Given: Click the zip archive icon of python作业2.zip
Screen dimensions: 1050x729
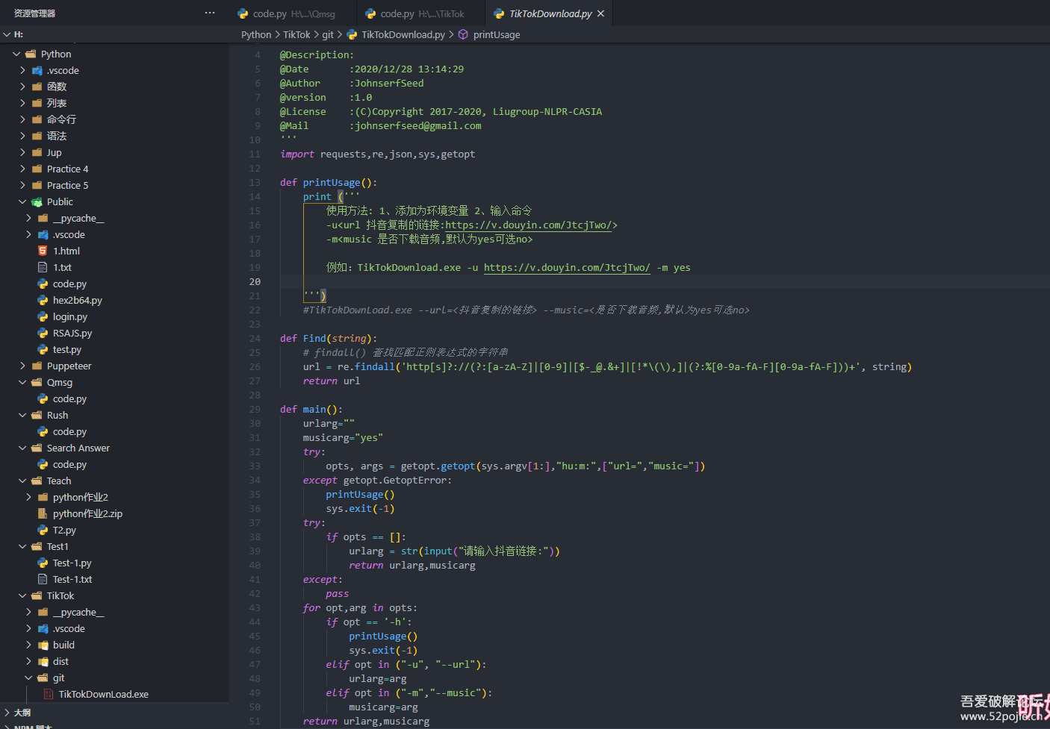Looking at the screenshot, I should pyautogui.click(x=43, y=513).
